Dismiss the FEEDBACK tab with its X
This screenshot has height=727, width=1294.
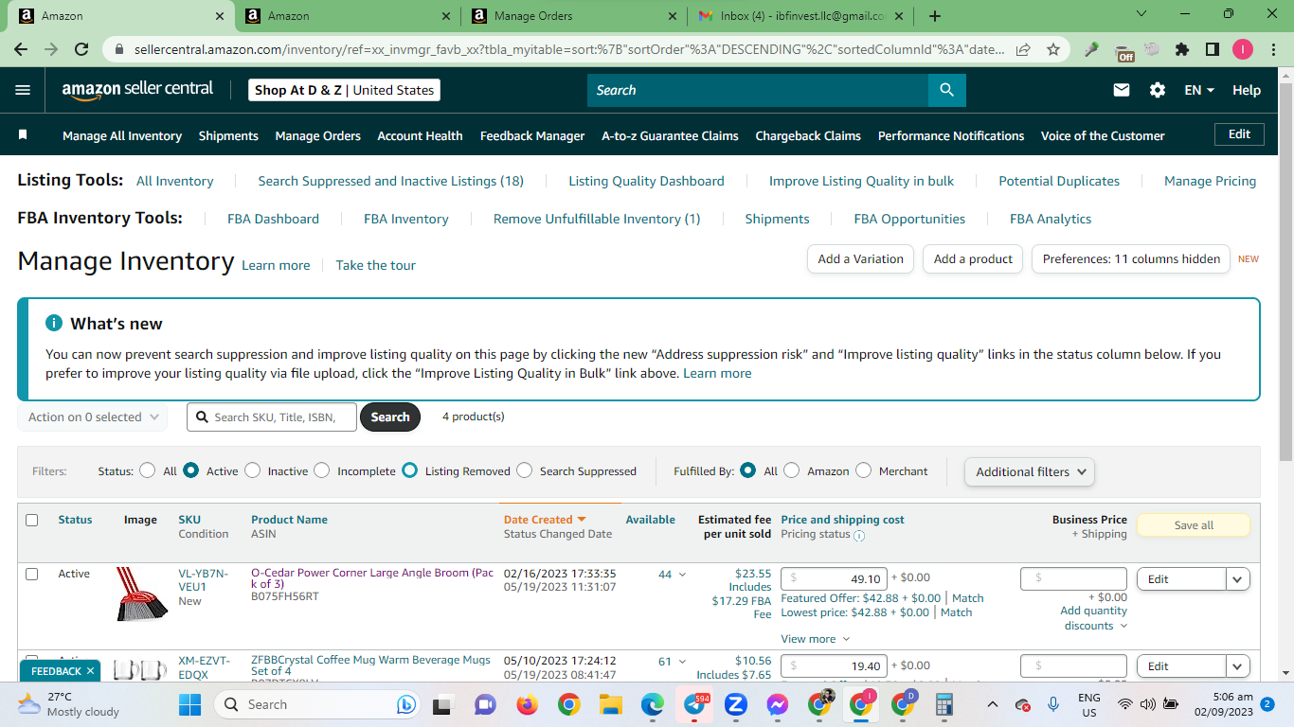click(x=90, y=671)
